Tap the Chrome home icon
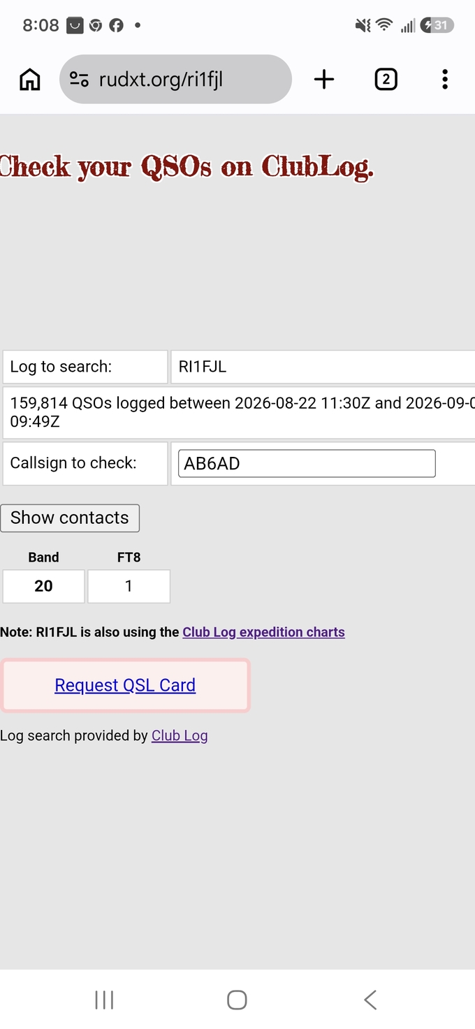This screenshot has height=1029, width=475. tap(29, 80)
